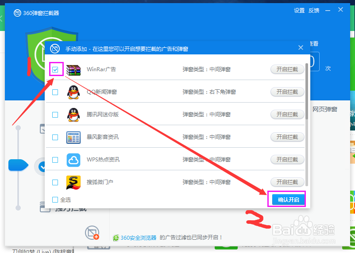The height and width of the screenshot is (253, 355).
Task: Uncheck the WinRar广告 checkbox
Action: pos(55,69)
